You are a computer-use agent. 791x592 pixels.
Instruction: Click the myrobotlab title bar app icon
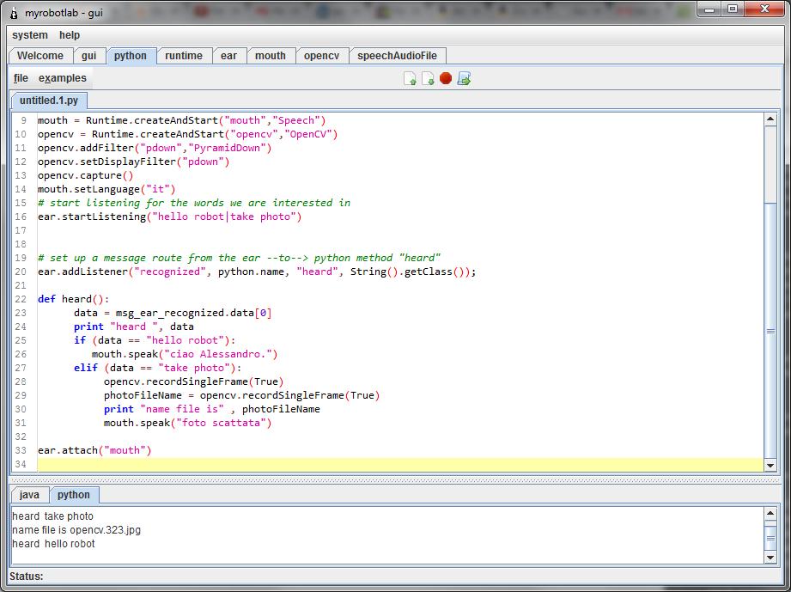click(14, 13)
